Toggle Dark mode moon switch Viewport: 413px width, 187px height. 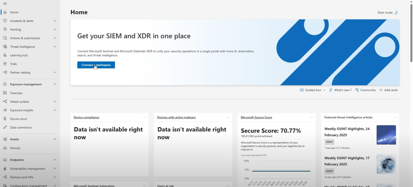[x=396, y=12]
